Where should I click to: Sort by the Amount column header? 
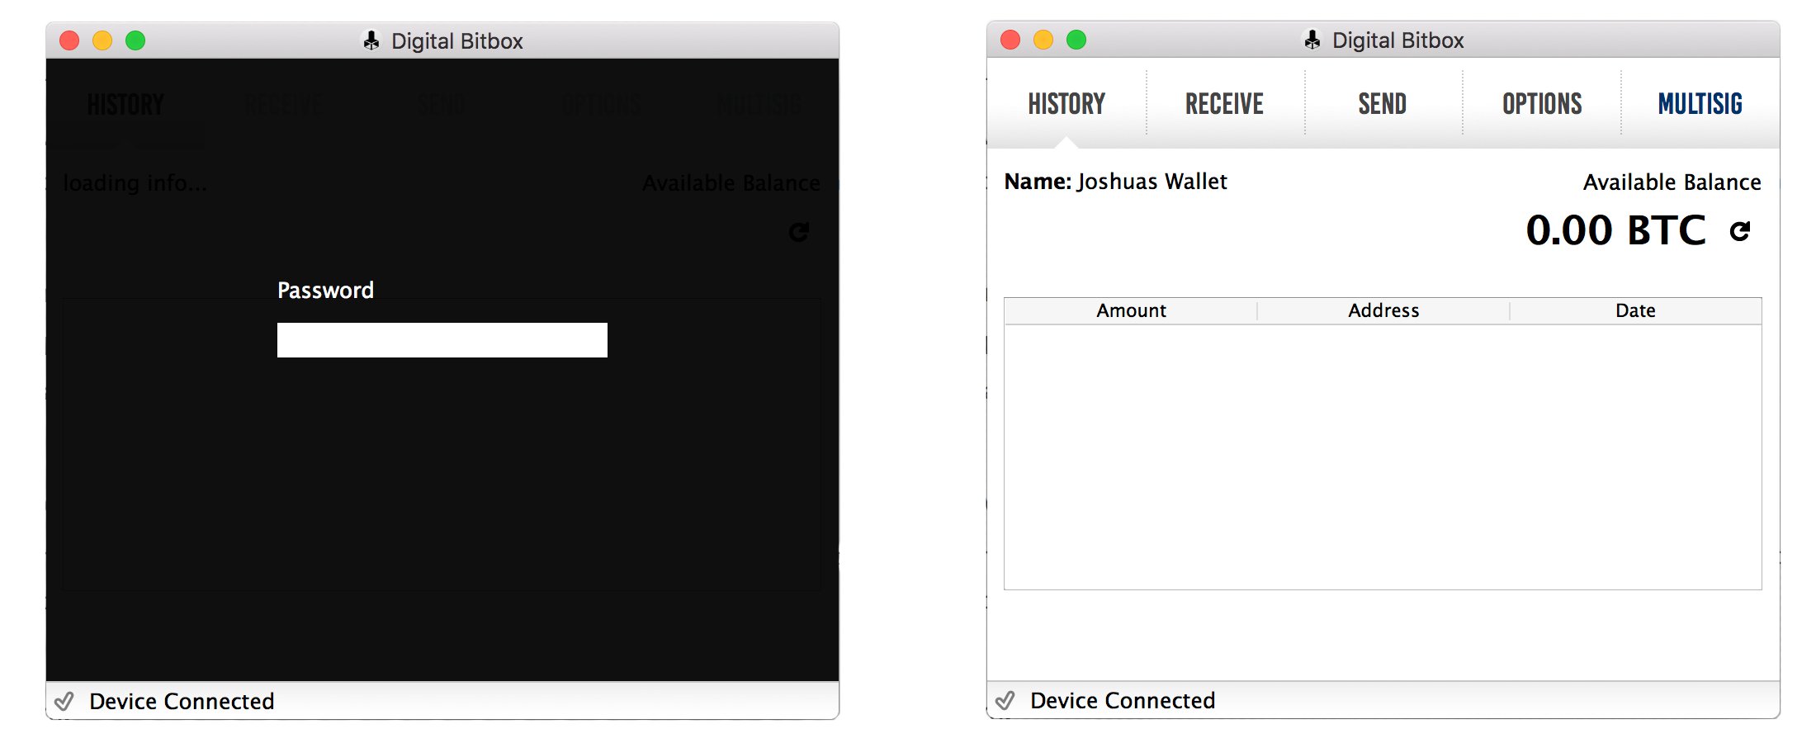click(1131, 310)
